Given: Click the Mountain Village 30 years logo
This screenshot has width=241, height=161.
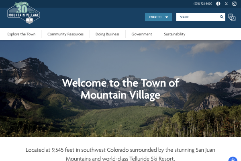Looking at the screenshot, I should click(24, 12).
